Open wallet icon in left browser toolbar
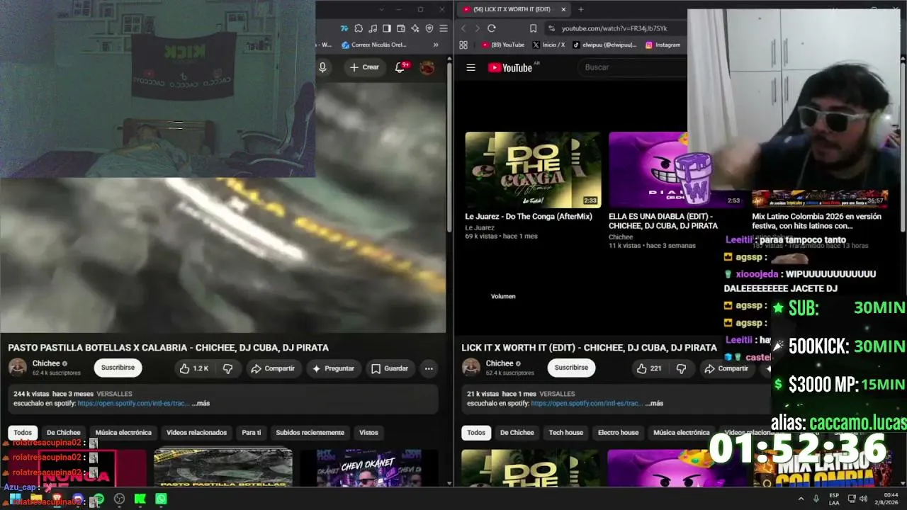Viewport: 907px width, 510px height. coord(401,28)
